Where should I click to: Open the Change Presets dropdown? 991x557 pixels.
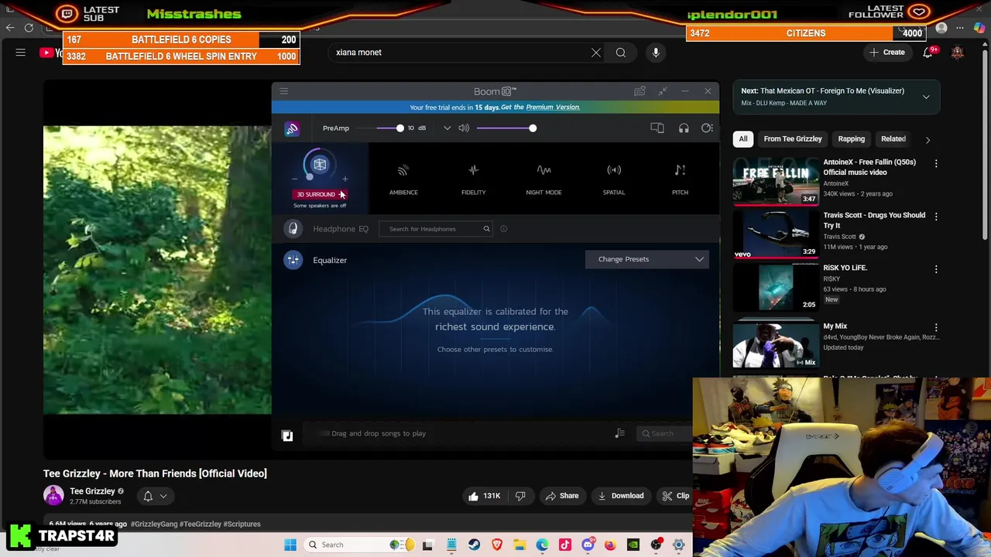coord(647,259)
